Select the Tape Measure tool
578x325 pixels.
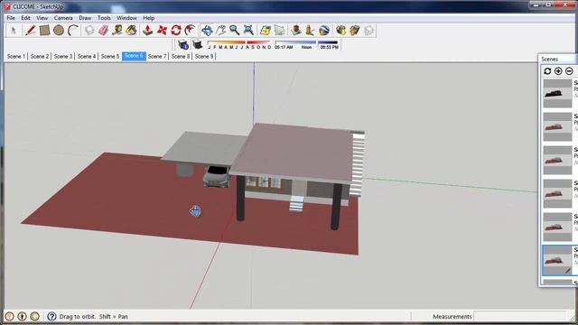click(117, 31)
